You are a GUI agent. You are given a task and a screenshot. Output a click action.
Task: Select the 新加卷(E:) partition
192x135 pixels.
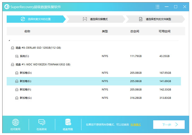point(94,81)
